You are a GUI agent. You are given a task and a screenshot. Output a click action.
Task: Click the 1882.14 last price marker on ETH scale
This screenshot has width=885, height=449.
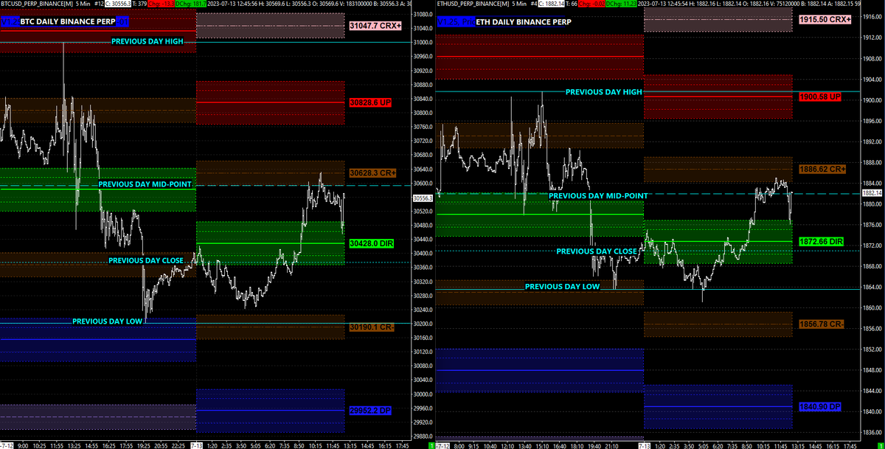click(x=872, y=192)
